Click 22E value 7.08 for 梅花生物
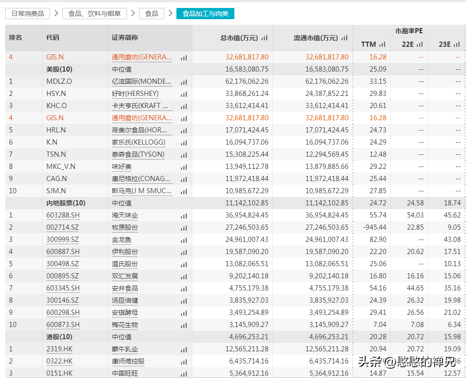466x378 pixels. click(417, 325)
